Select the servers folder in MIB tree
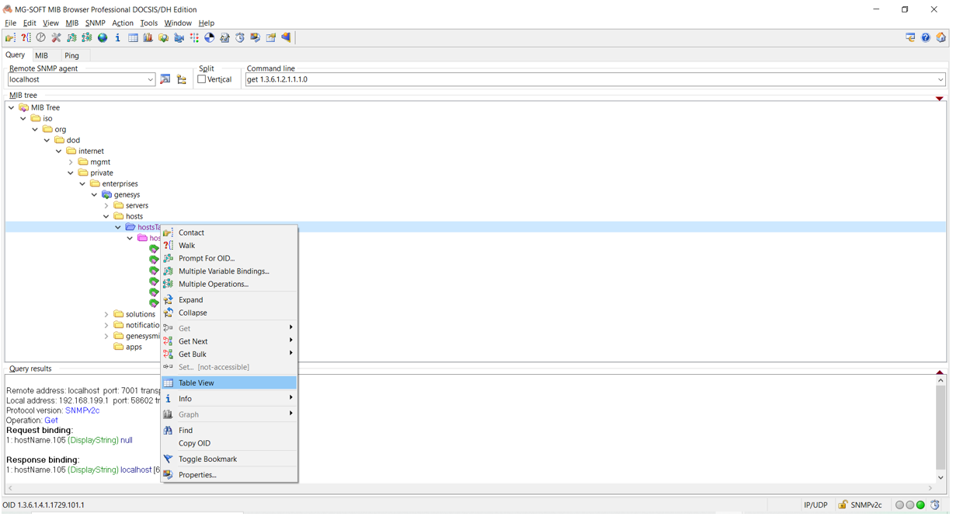Image resolution: width=953 pixels, height=517 pixels. pyautogui.click(x=137, y=206)
